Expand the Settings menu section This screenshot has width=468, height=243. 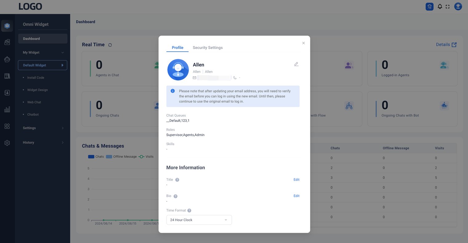[x=42, y=128]
